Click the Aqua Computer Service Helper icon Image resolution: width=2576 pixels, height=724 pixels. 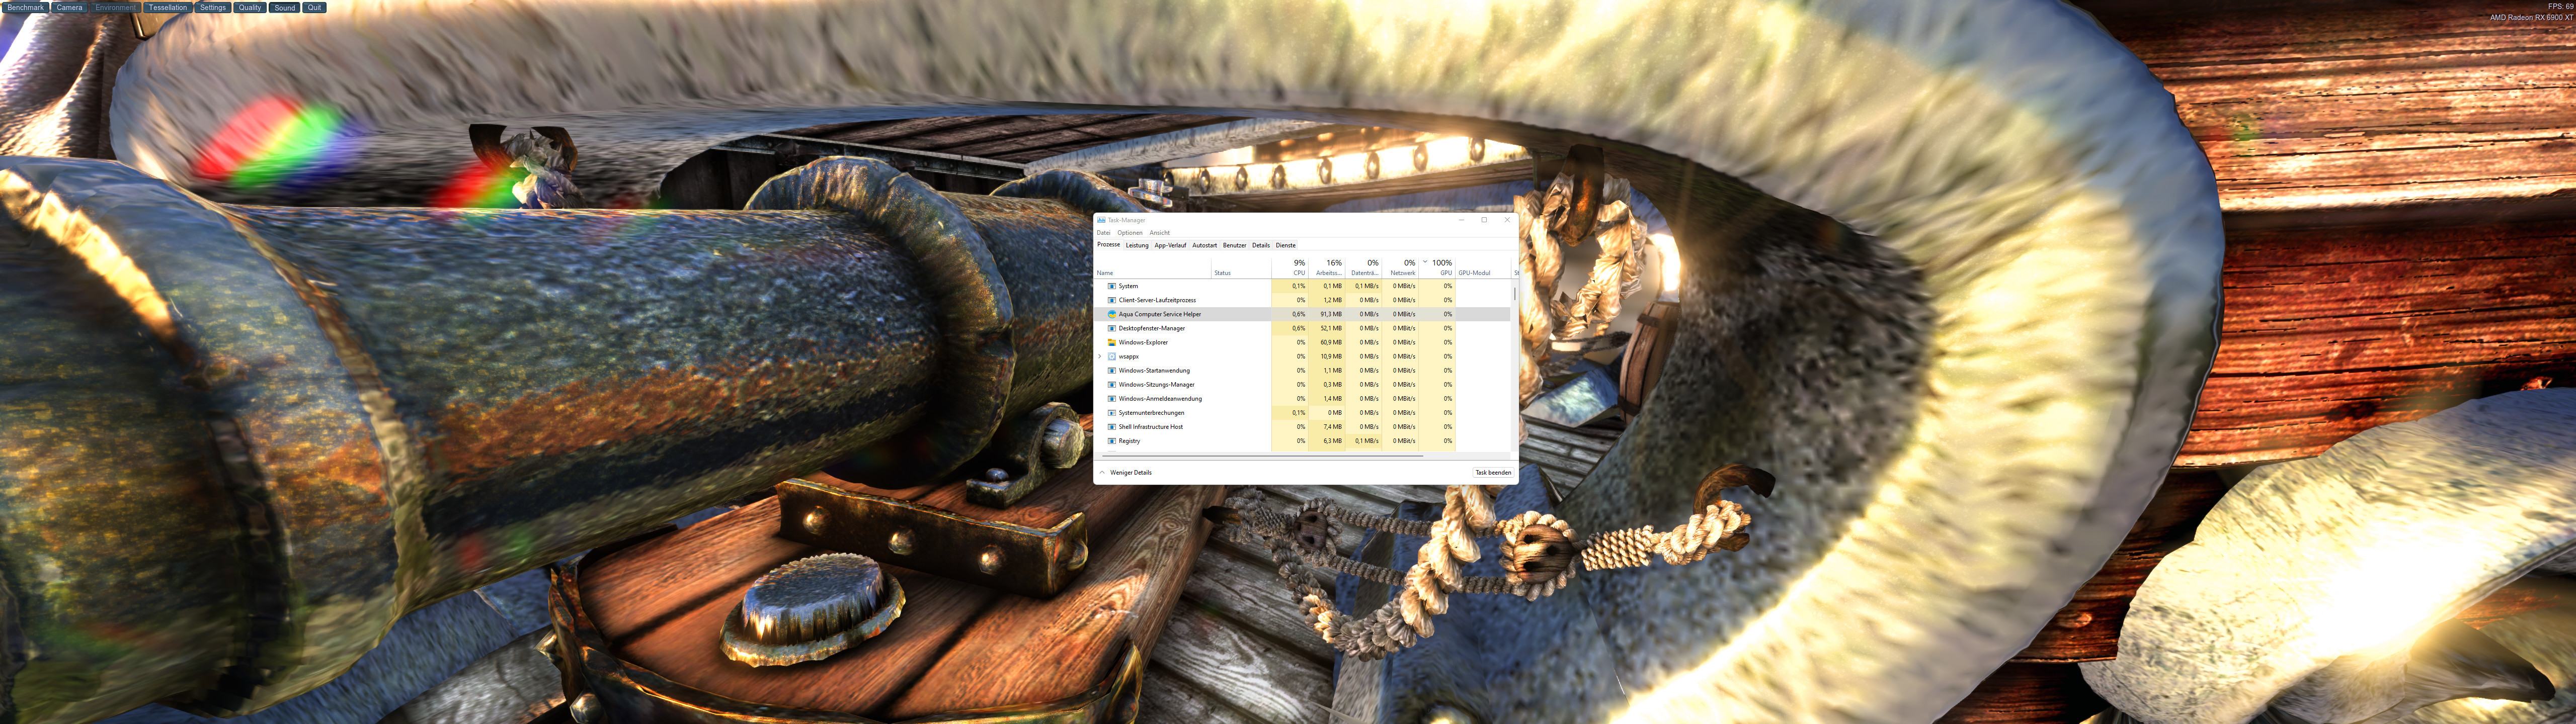[1111, 314]
